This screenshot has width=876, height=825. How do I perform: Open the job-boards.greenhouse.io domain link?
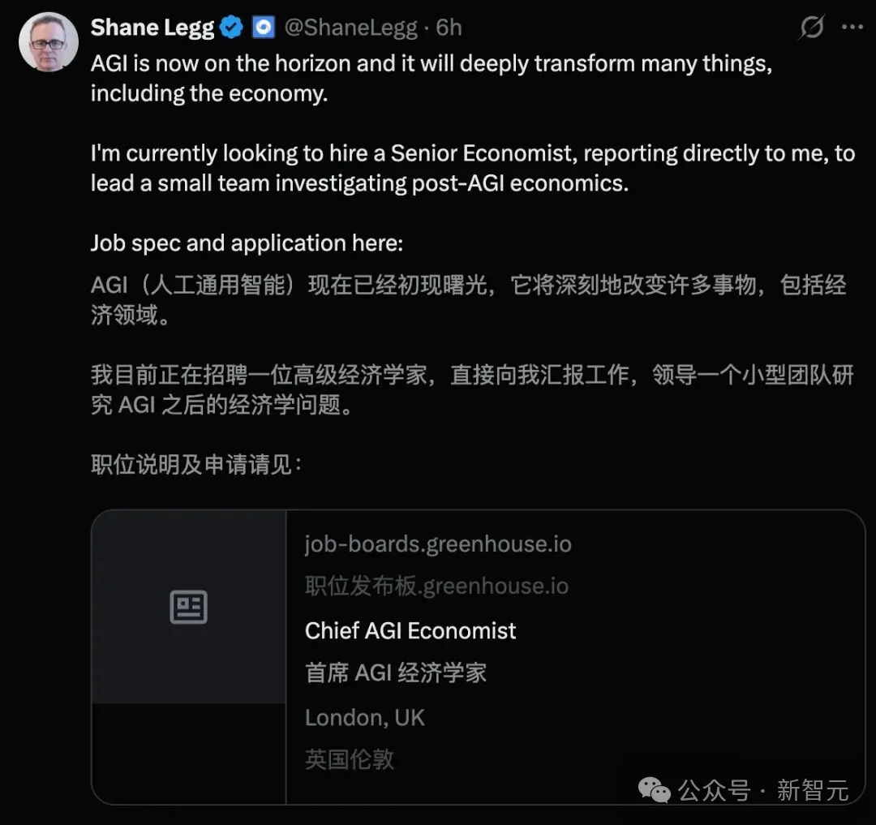(438, 544)
